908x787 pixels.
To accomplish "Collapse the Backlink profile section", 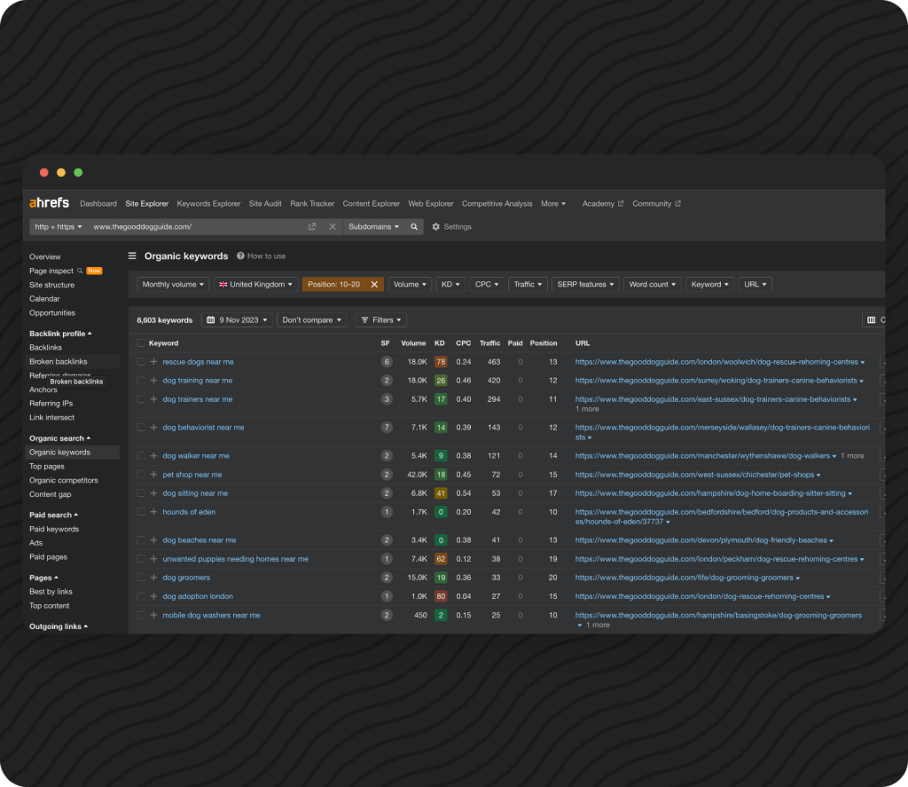I will pos(60,334).
